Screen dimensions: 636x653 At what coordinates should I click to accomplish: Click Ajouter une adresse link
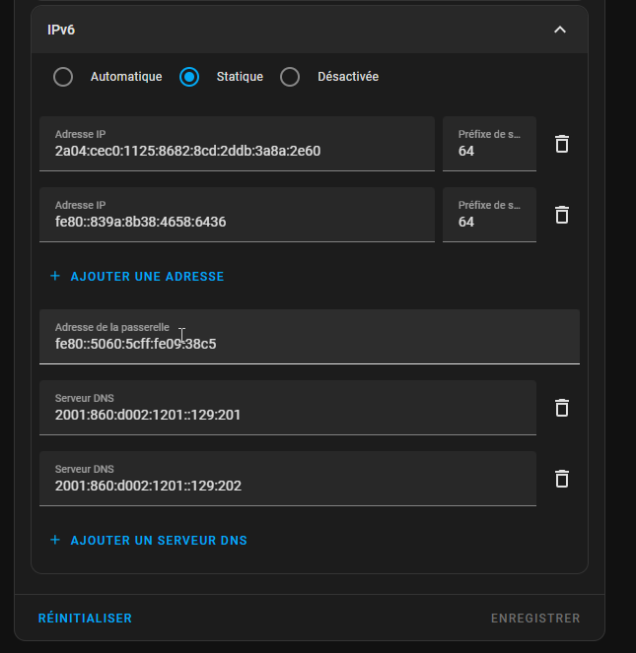coord(147,277)
